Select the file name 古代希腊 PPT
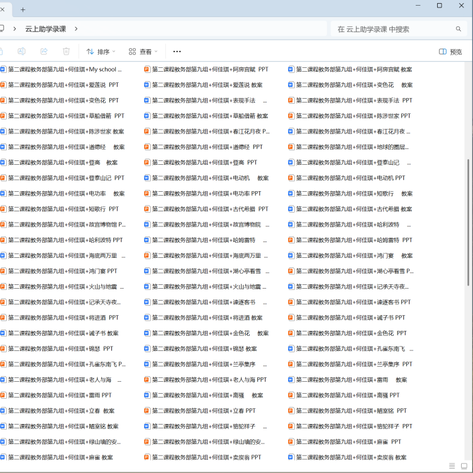Screen dimensions: 473x473 (x=210, y=209)
